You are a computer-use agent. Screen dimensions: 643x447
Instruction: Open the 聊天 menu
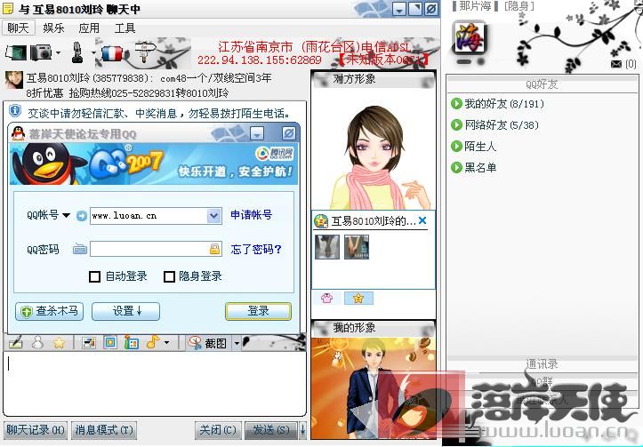coord(18,28)
